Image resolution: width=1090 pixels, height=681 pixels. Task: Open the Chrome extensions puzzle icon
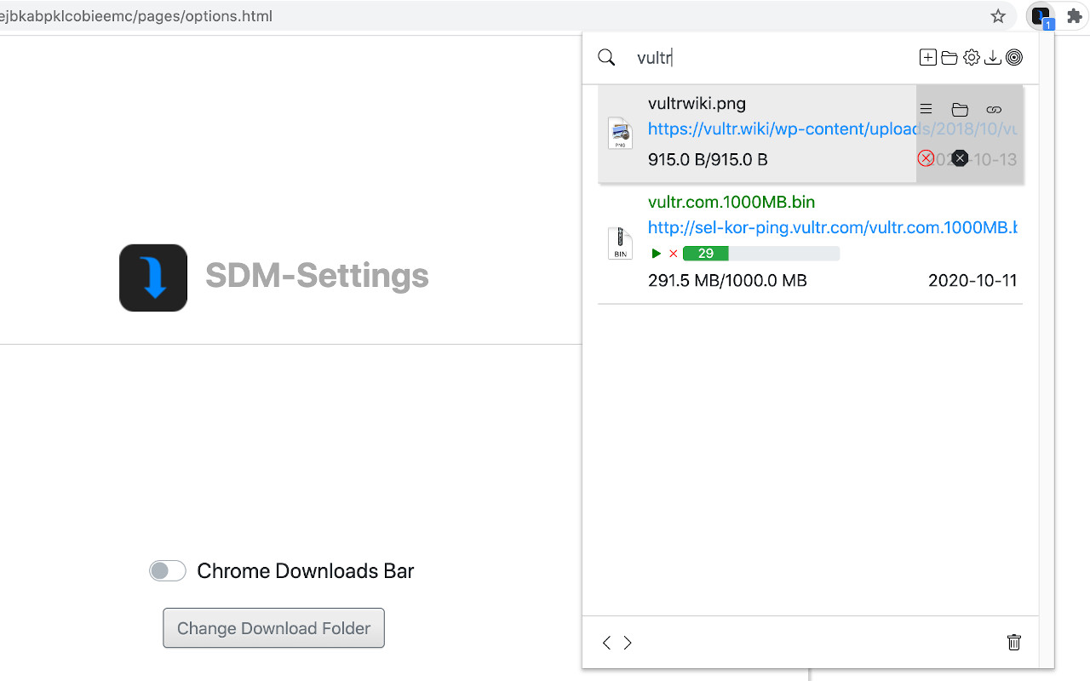(1074, 16)
